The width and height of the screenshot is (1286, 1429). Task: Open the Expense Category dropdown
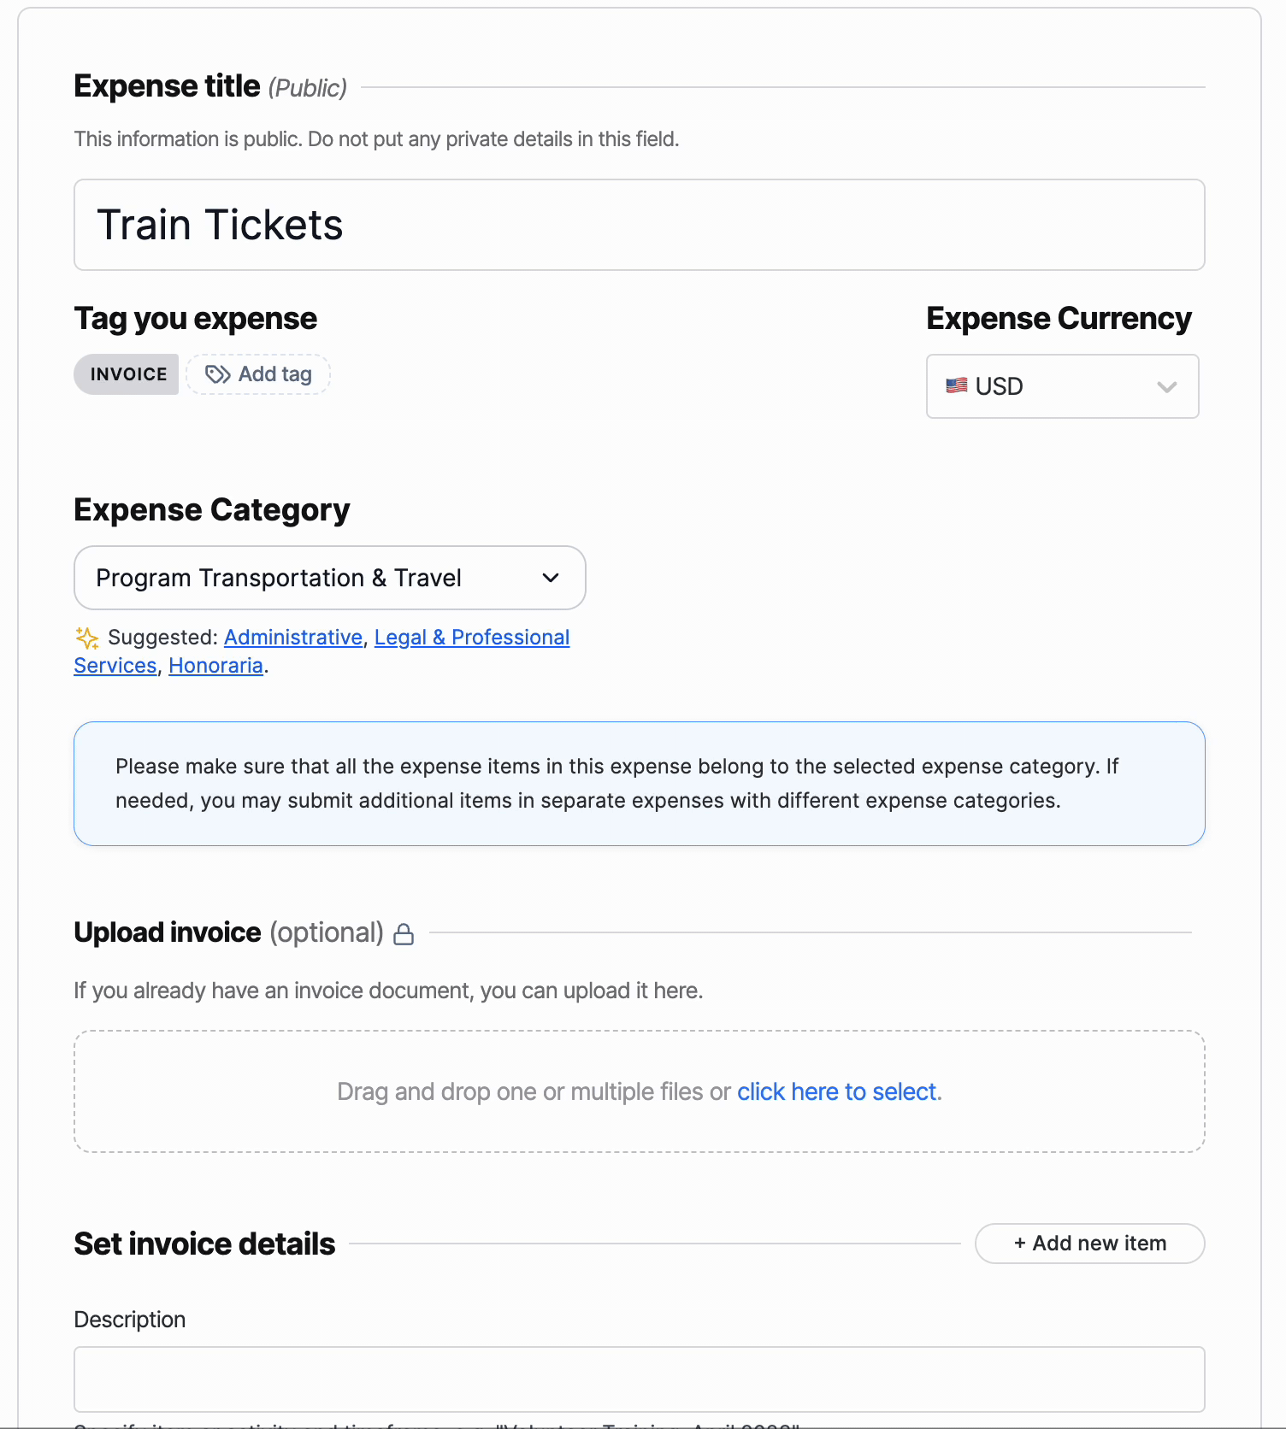pyautogui.click(x=329, y=578)
